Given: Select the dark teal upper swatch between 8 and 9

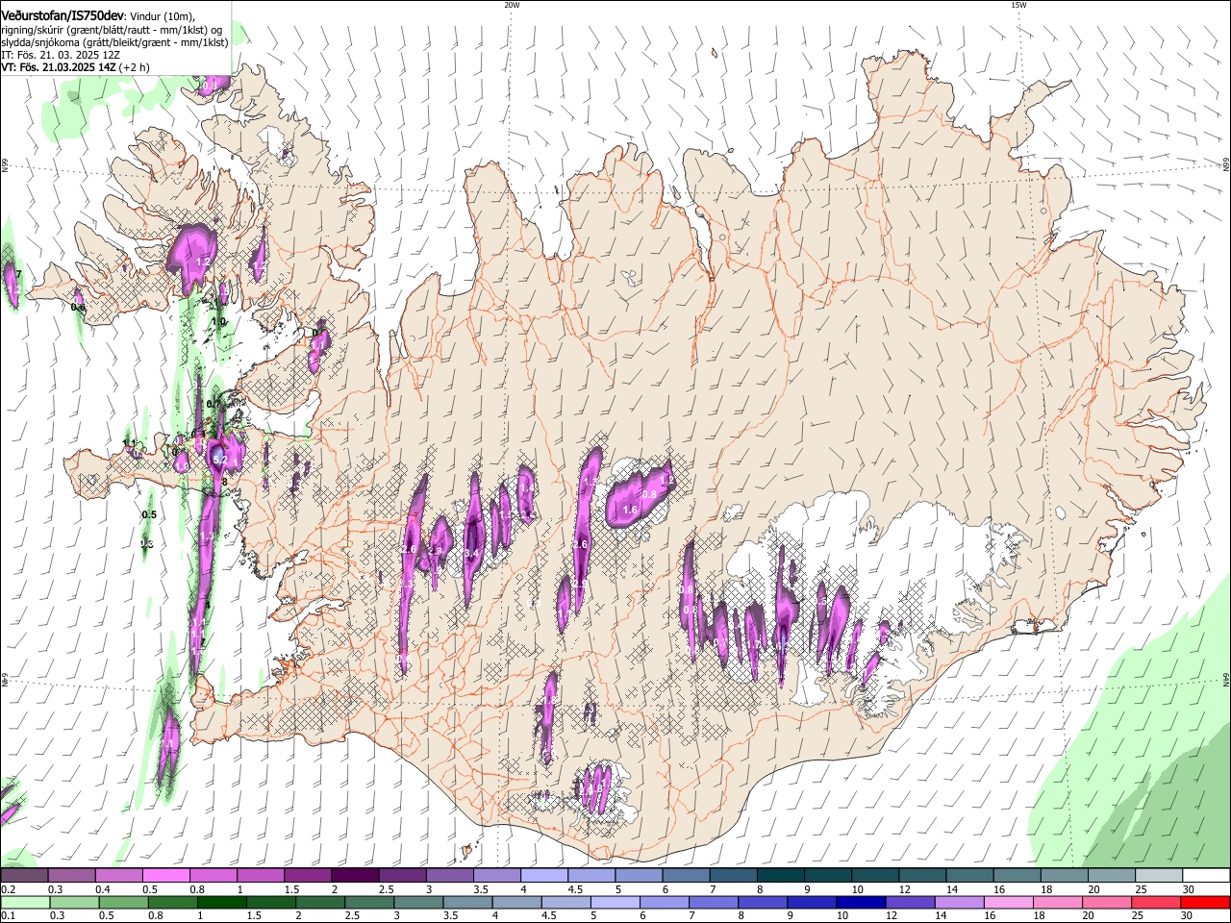Looking at the screenshot, I should pyautogui.click(x=780, y=875).
